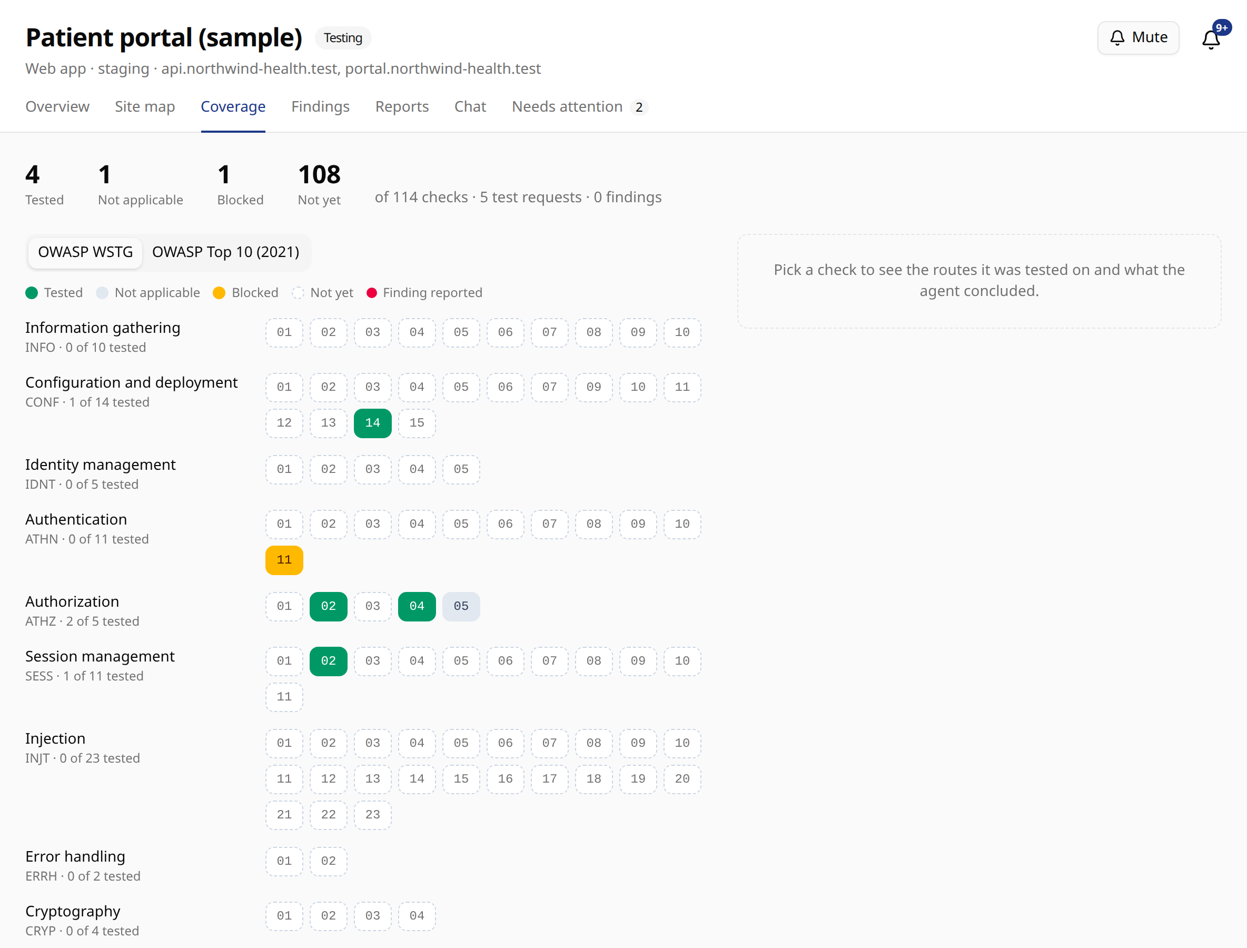
Task: Click the Authorization category heading
Action: coord(72,601)
